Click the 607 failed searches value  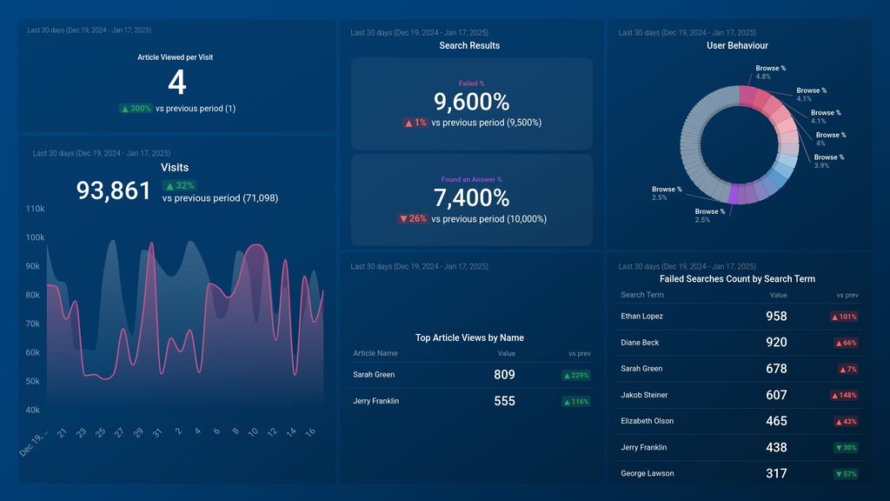(x=776, y=395)
